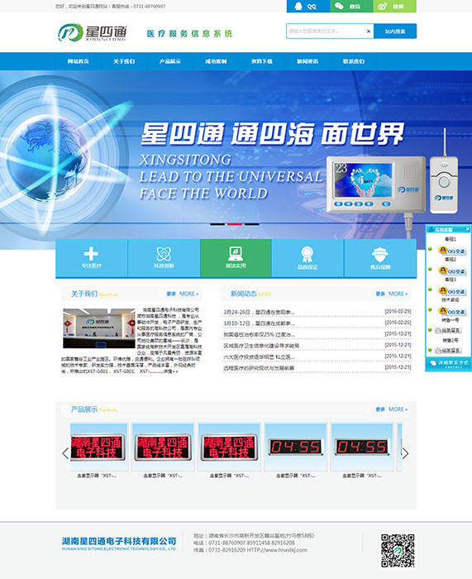Image resolution: width=472 pixels, height=579 pixels.
Task: Click the date [2016-02-29] in news list
Action: (398, 312)
